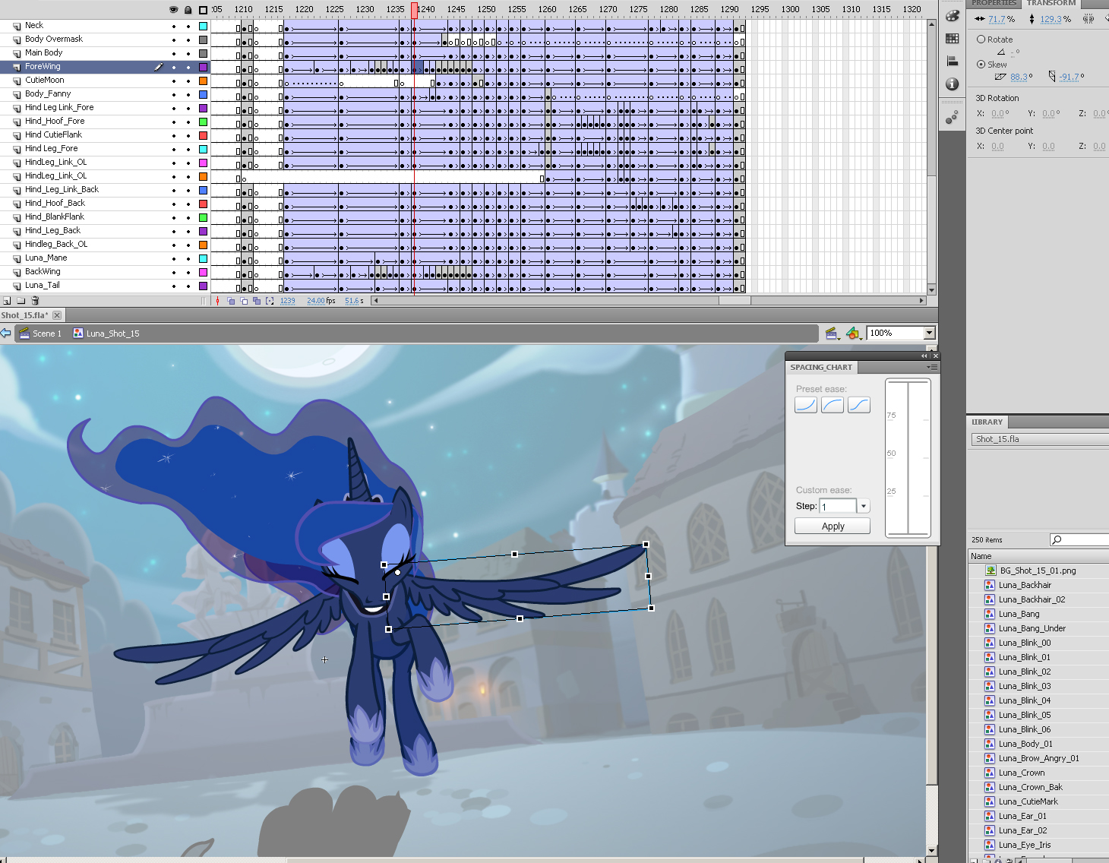Open the Spacing Chart panel options menu
The image size is (1109, 863).
click(x=932, y=367)
